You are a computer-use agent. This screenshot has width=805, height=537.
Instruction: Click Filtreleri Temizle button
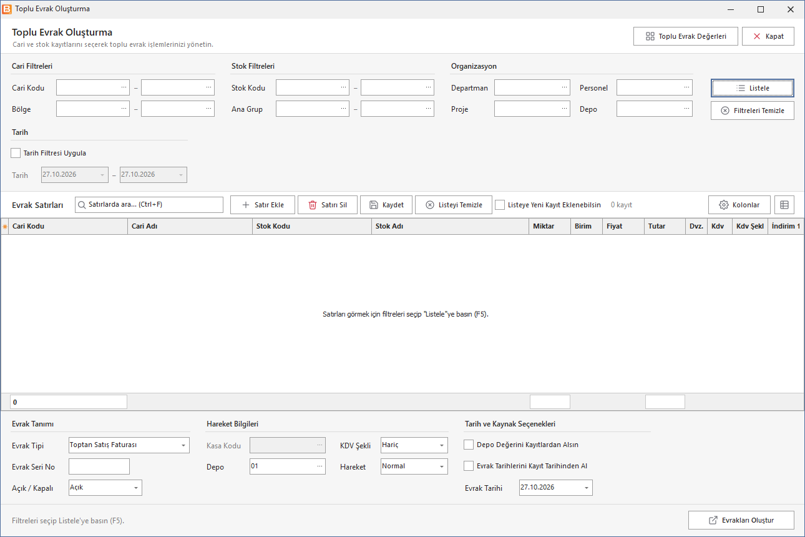click(x=753, y=111)
